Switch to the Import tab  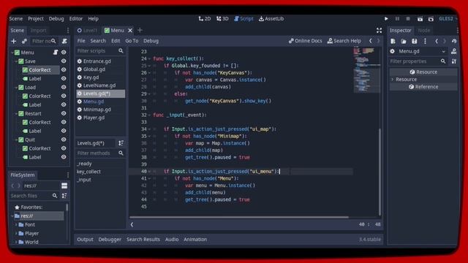(x=38, y=31)
